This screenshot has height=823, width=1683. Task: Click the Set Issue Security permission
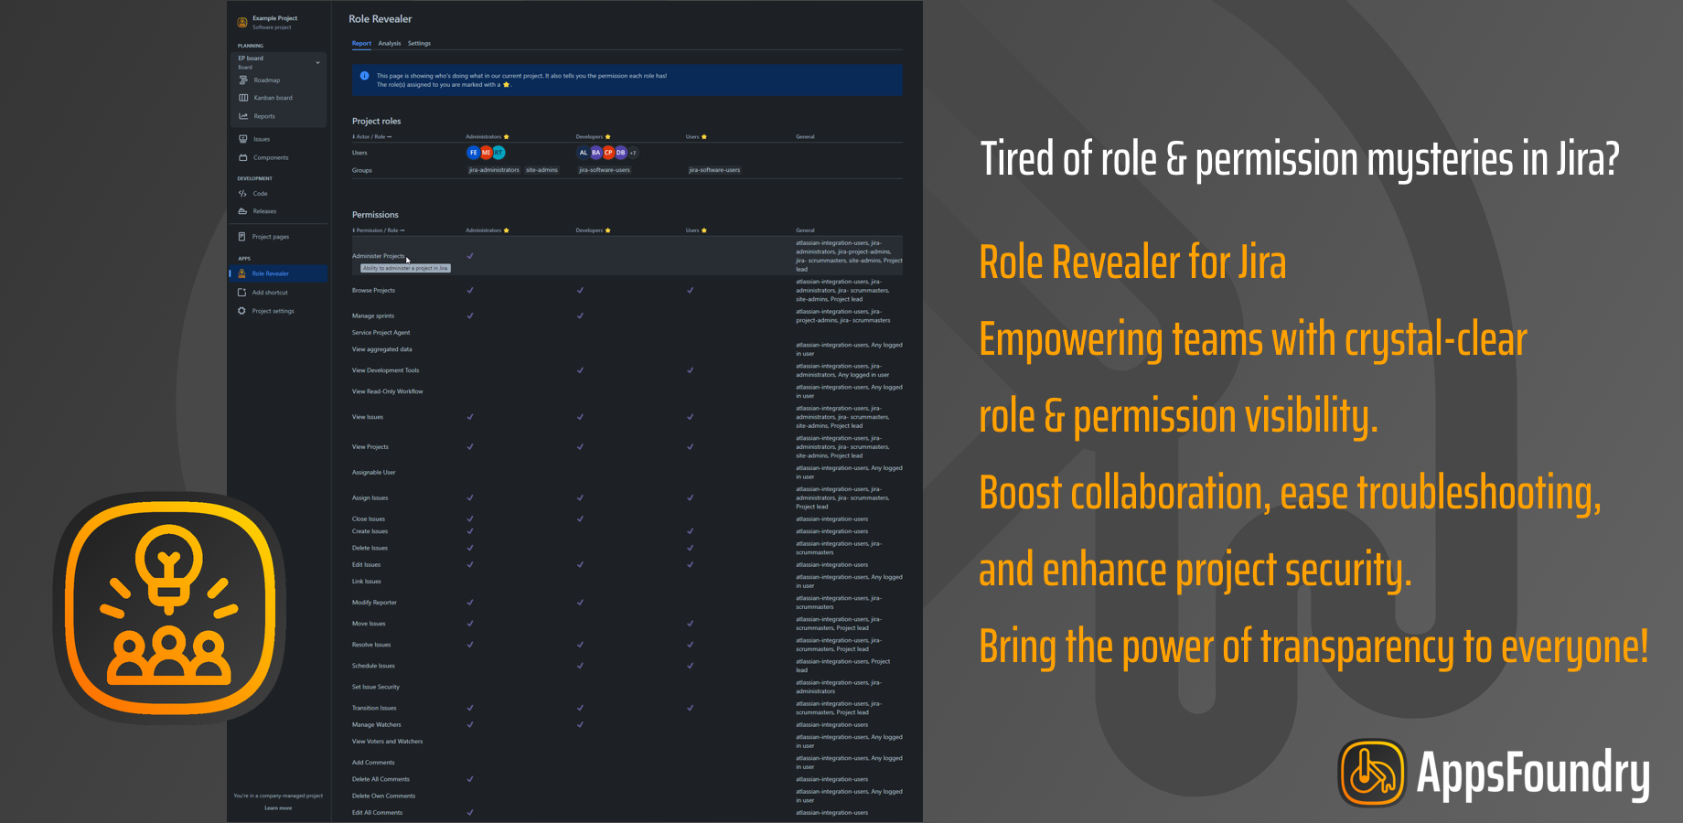pyautogui.click(x=376, y=687)
